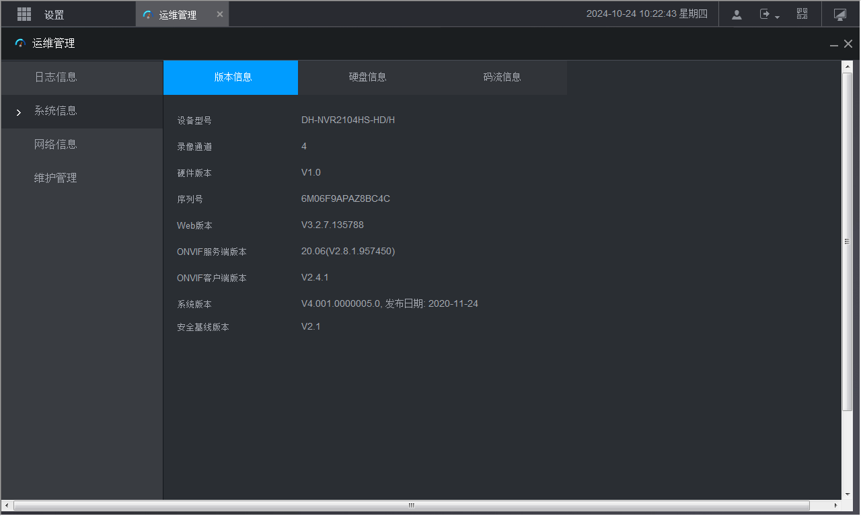Image resolution: width=861 pixels, height=516 pixels.
Task: Expand the 系统信息 sidebar chevron
Action: [x=19, y=112]
